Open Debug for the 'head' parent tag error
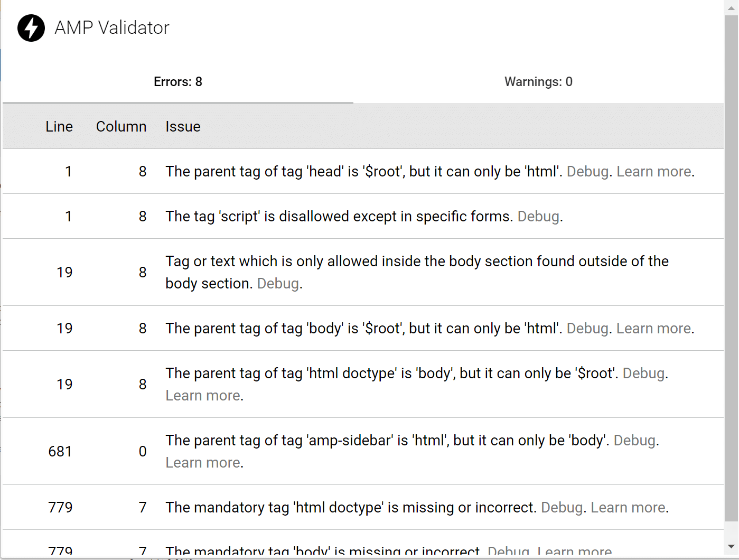The width and height of the screenshot is (739, 560). tap(587, 171)
